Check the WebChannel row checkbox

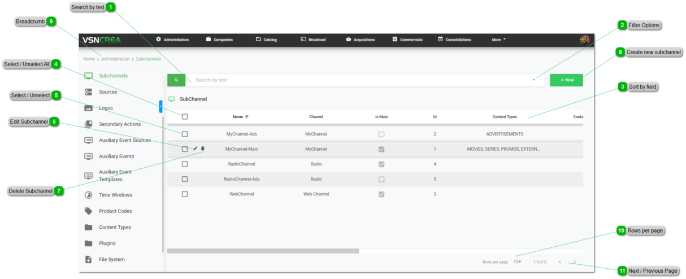185,194
